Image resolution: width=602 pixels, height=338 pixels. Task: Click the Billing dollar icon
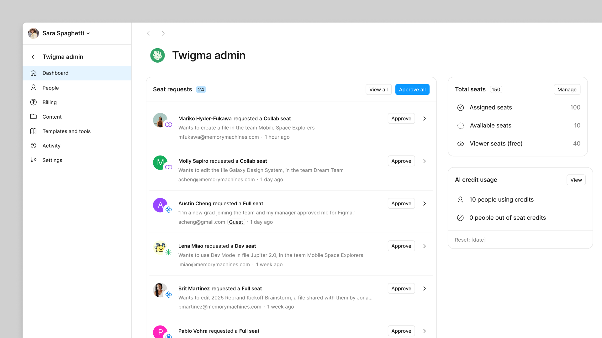(34, 102)
